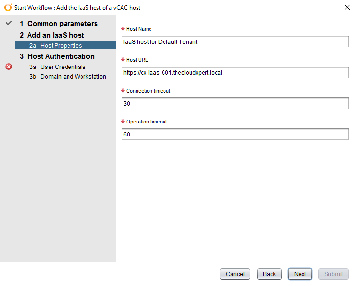This screenshot has width=355, height=286.
Task: Select the Operation timeout field showing 60
Action: click(235, 134)
